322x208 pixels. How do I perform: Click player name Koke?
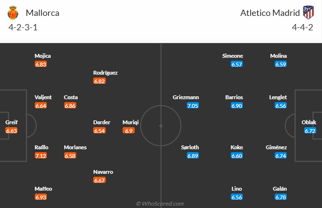(237, 147)
